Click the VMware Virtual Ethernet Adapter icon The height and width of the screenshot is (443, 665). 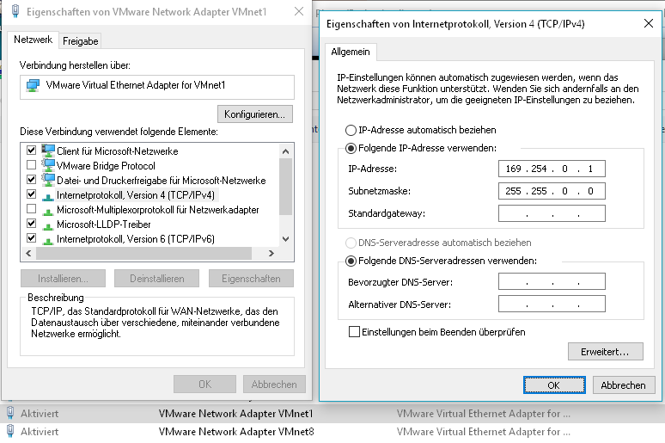(x=34, y=86)
